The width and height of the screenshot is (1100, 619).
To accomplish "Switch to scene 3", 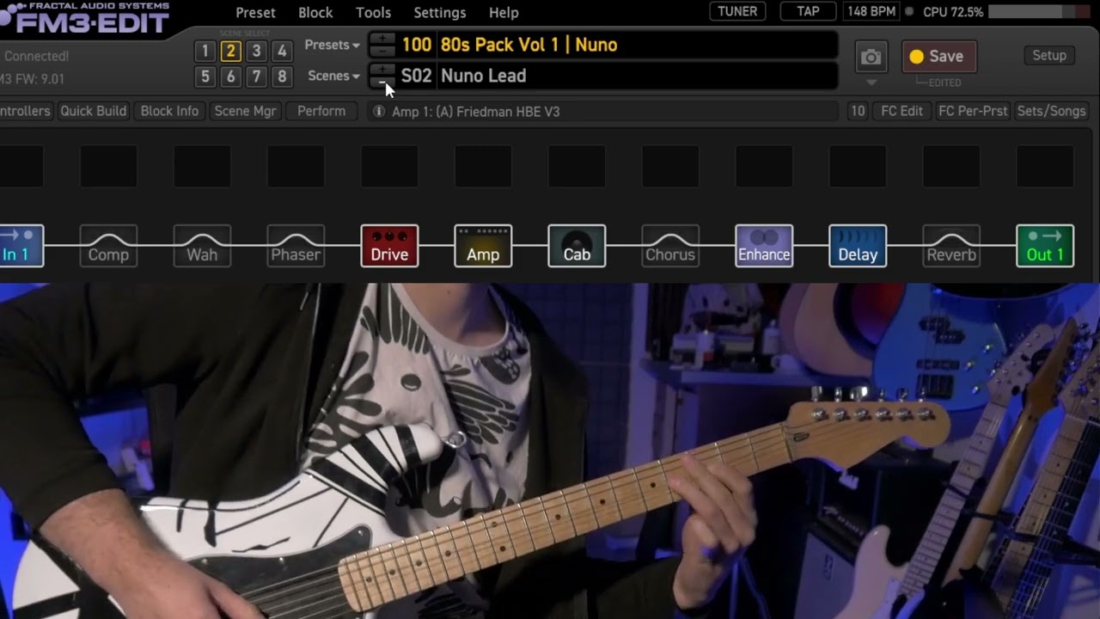I will pos(256,52).
